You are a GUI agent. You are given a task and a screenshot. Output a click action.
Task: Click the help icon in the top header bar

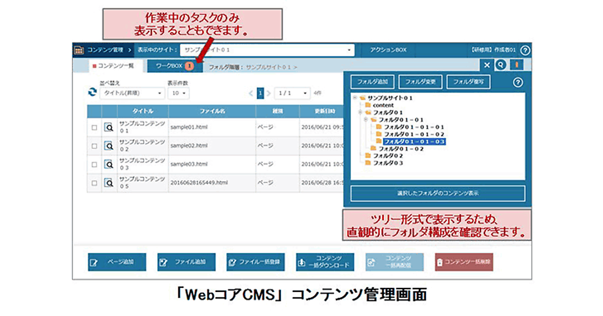point(525,50)
